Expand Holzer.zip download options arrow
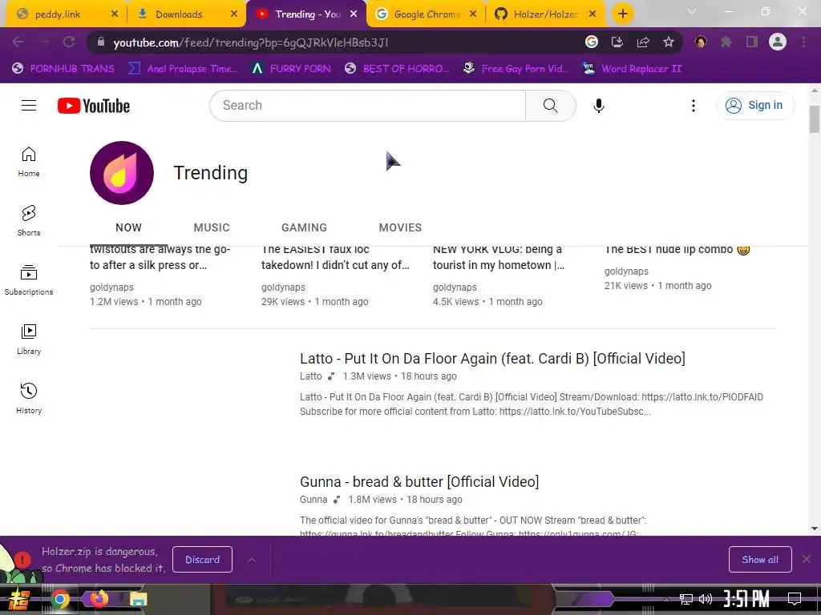 pos(252,560)
